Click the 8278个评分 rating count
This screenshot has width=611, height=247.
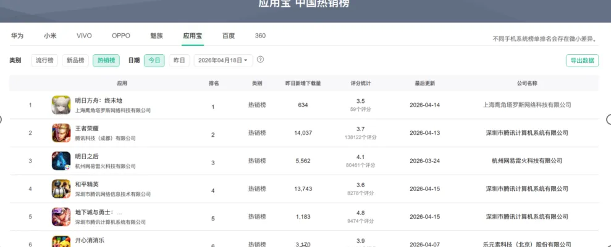coord(360,193)
